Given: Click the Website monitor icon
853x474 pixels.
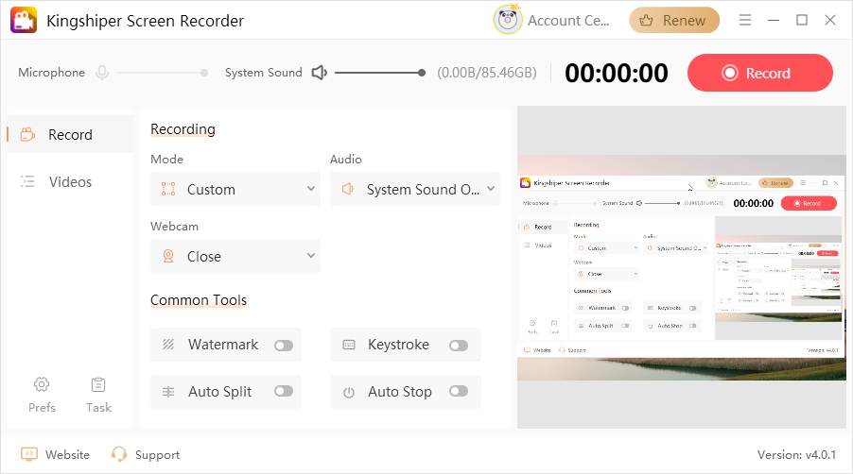Looking at the screenshot, I should click(x=28, y=454).
